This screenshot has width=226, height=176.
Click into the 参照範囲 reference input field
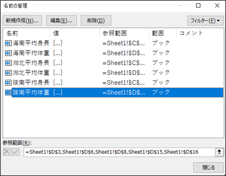[119, 152]
